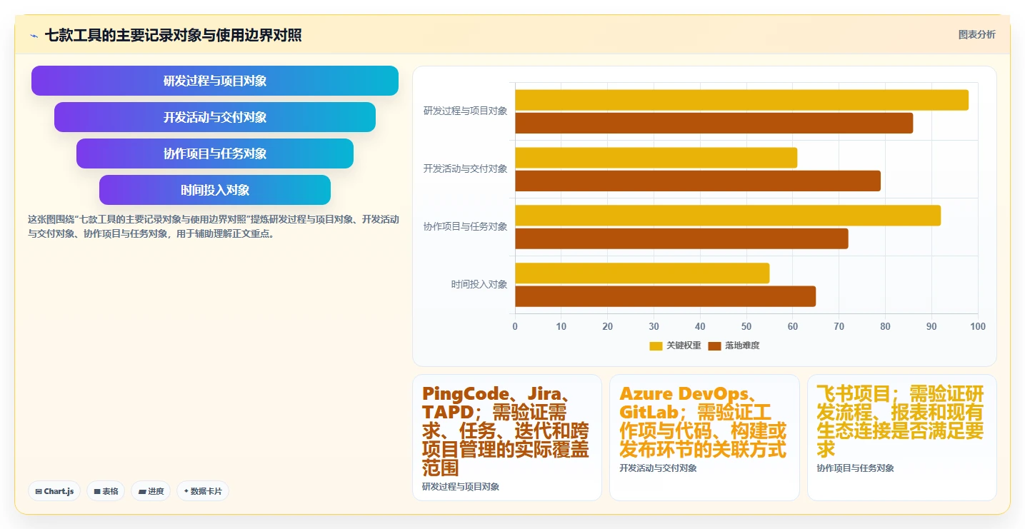The height and width of the screenshot is (529, 1025).
Task: Click 关键权重 bar for 研发过程与项目对象
Action: [x=741, y=100]
